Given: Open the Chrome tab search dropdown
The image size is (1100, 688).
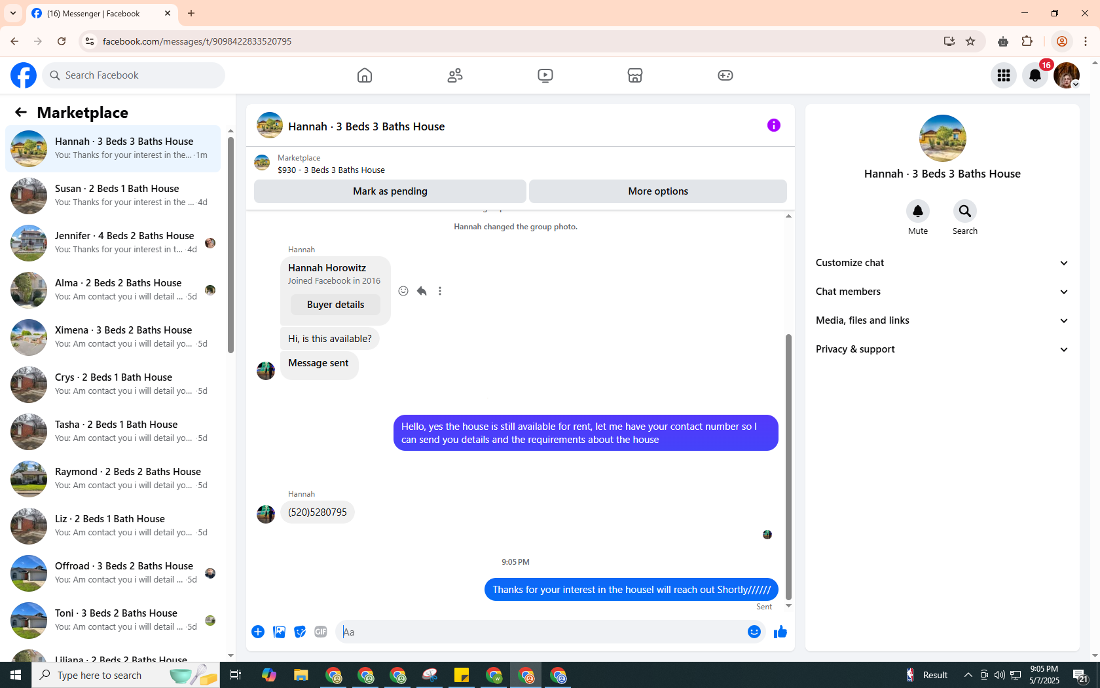Looking at the screenshot, I should pos(13,13).
